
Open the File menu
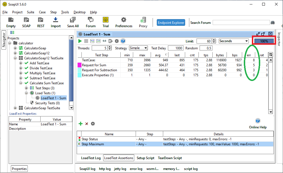coord(5,12)
